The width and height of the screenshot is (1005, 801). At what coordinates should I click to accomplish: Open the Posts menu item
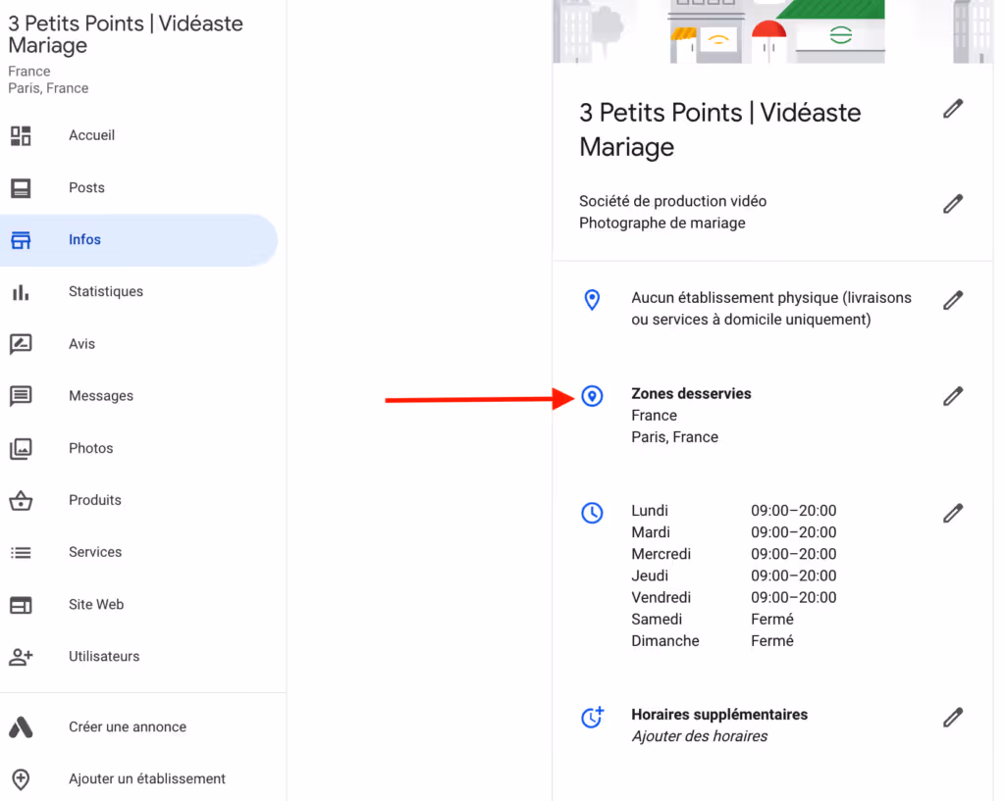(138, 188)
